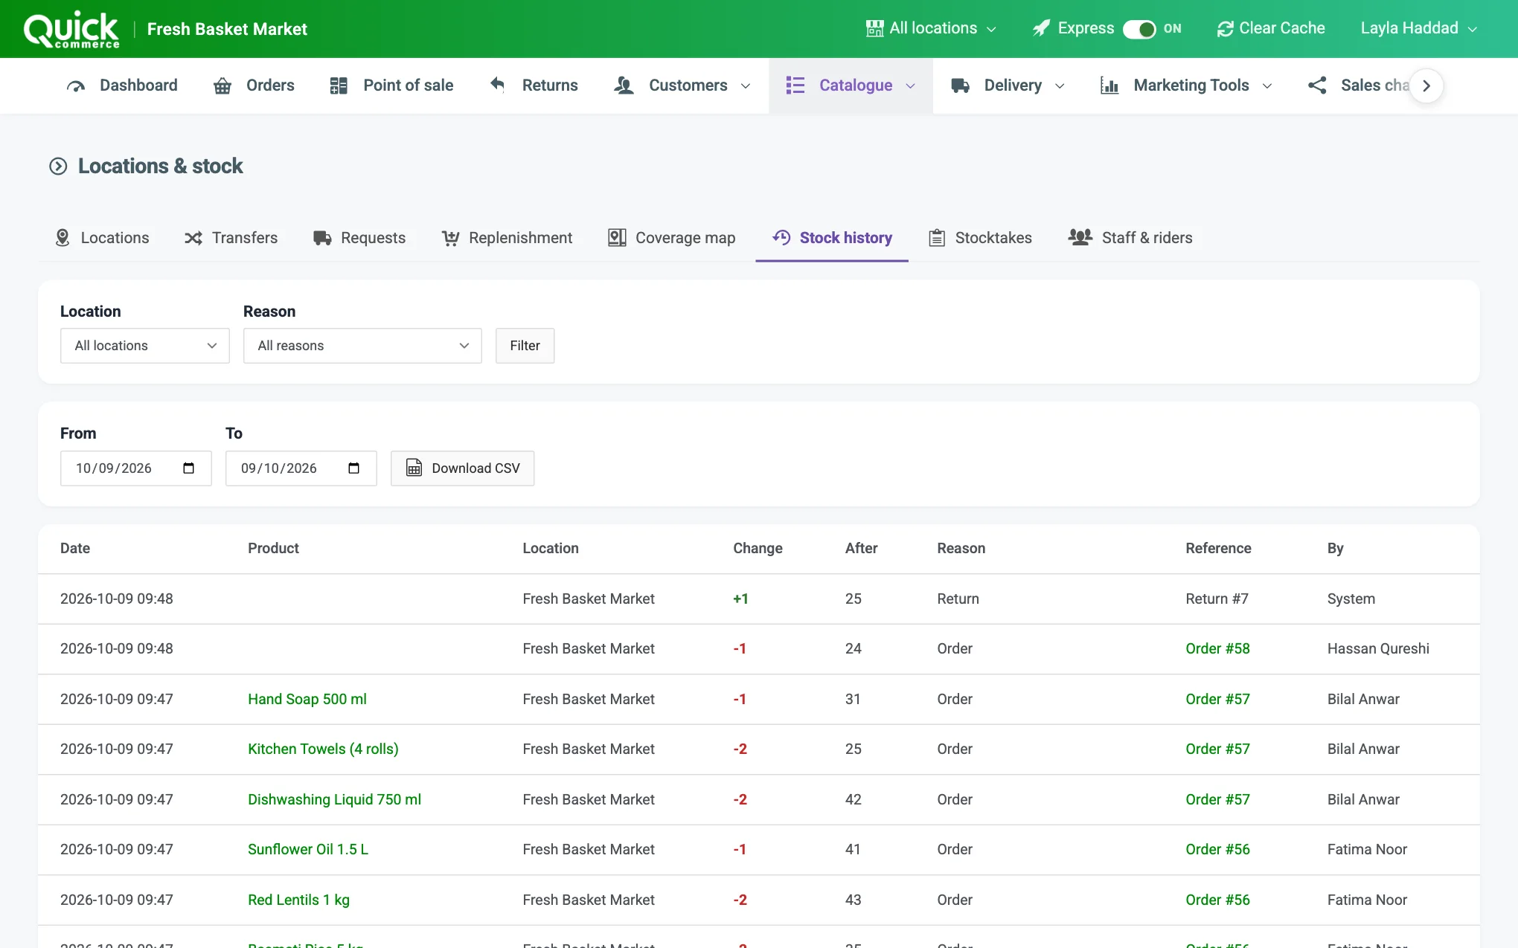Image resolution: width=1518 pixels, height=948 pixels.
Task: Switch to the Staff & riders tab
Action: (x=1130, y=238)
